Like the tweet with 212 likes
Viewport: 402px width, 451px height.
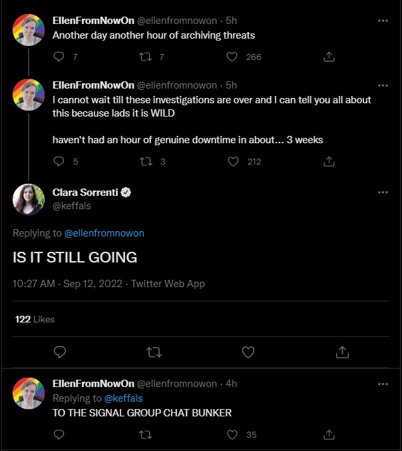coord(232,161)
